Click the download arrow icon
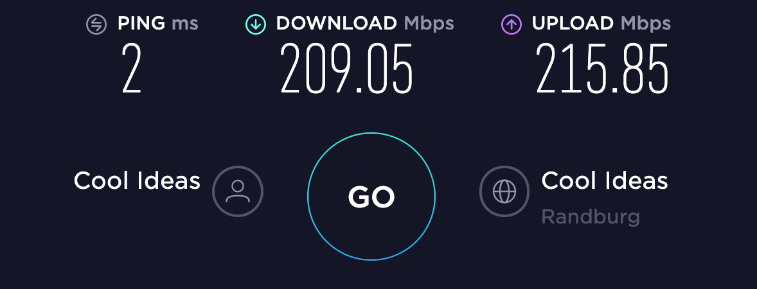The image size is (757, 289). pos(255,24)
